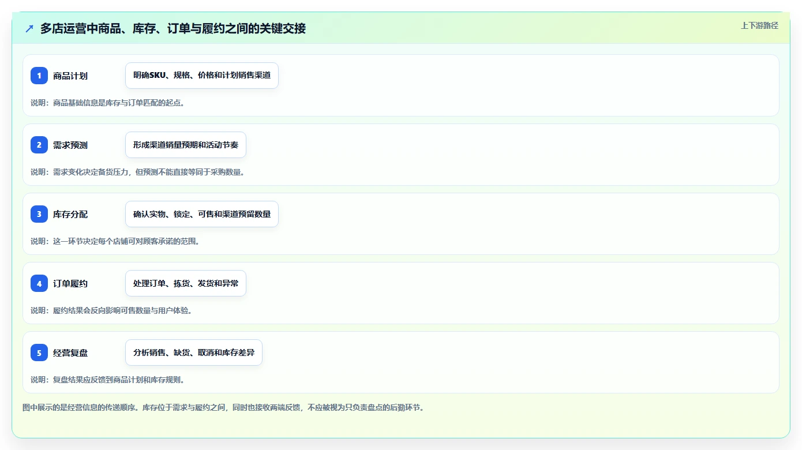
Task: Click step badge number 2
Action: tap(39, 145)
